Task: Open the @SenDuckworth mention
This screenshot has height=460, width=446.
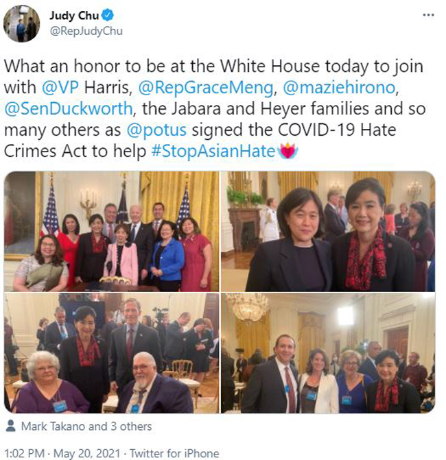Action: [69, 109]
